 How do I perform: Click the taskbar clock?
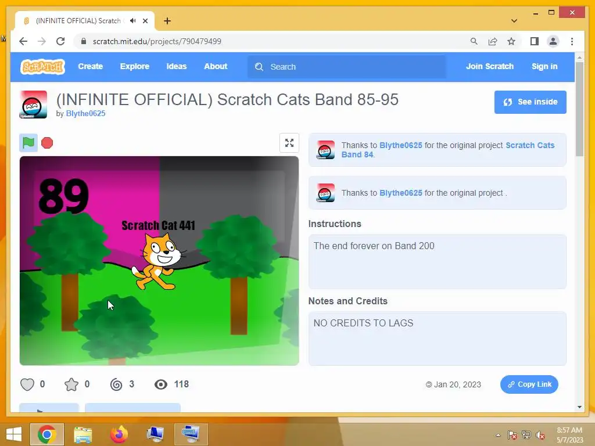tap(569, 435)
